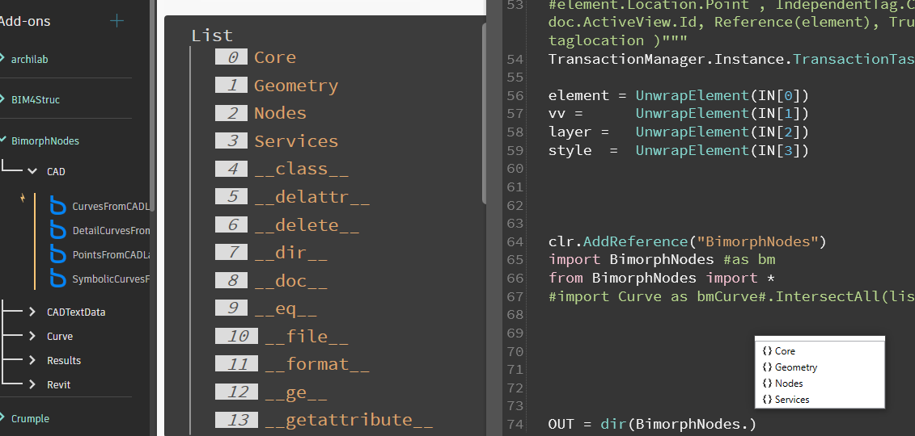Image resolution: width=915 pixels, height=436 pixels.
Task: Click index box 5 in list
Action: (x=231, y=196)
